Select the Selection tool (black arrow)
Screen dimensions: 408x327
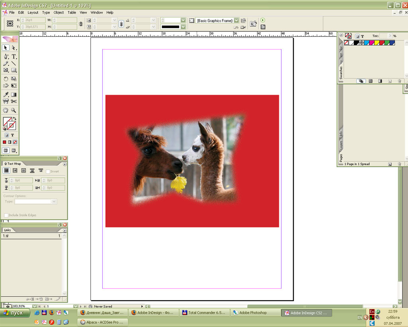(6, 48)
